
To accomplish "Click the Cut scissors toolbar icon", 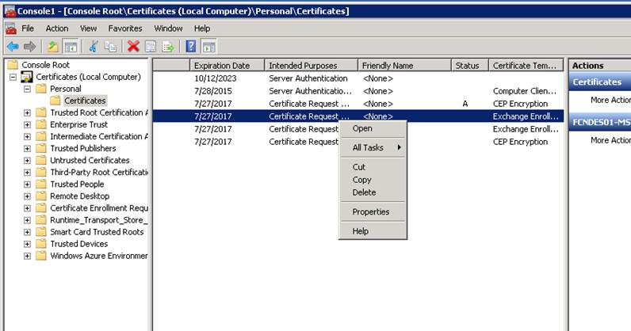I will coord(94,47).
